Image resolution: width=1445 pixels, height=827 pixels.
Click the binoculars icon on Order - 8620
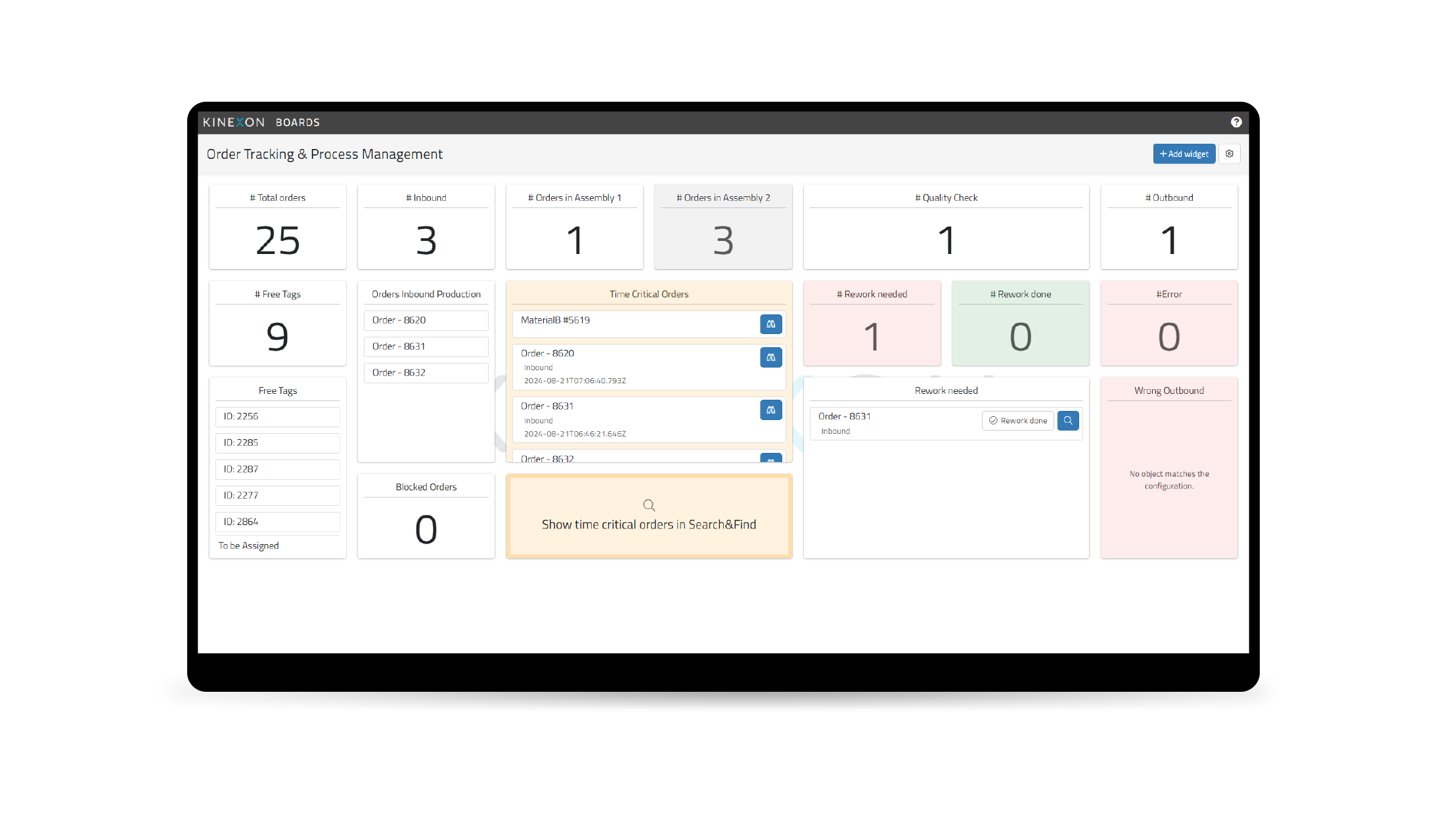[x=770, y=357]
